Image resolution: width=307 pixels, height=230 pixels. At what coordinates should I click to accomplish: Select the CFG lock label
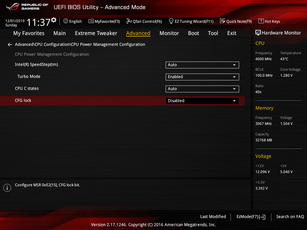pyautogui.click(x=23, y=100)
